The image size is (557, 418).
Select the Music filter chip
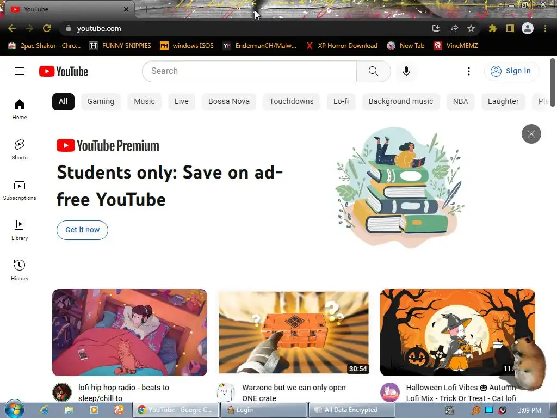click(x=144, y=101)
